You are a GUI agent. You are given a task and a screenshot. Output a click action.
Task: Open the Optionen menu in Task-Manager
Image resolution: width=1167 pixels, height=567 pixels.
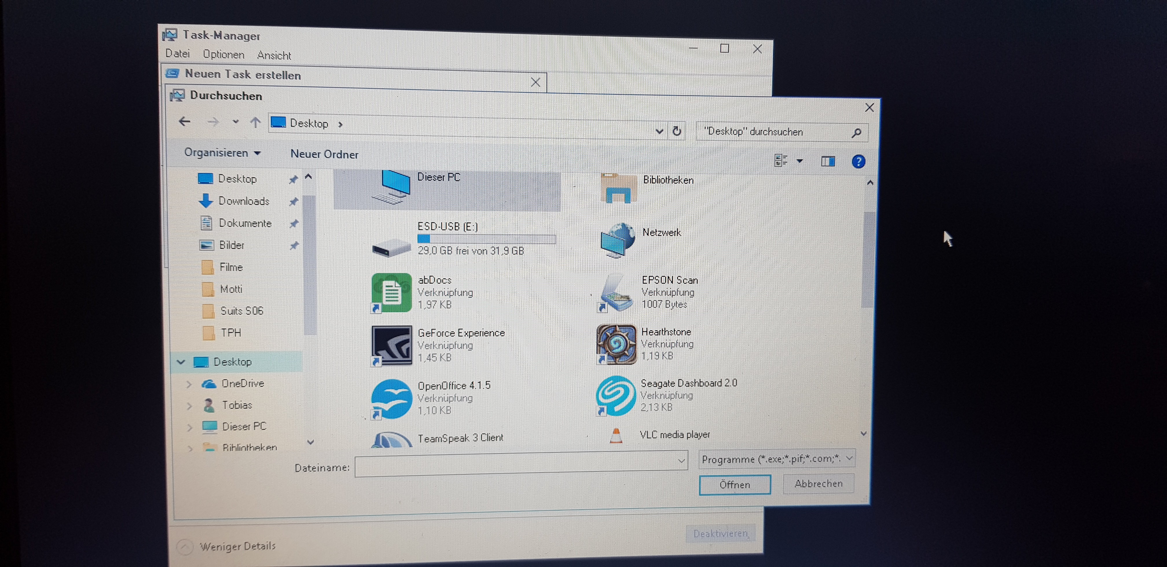tap(223, 54)
